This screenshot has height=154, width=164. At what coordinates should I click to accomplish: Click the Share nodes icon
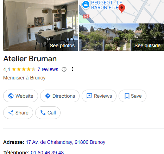pyautogui.click(x=11, y=113)
